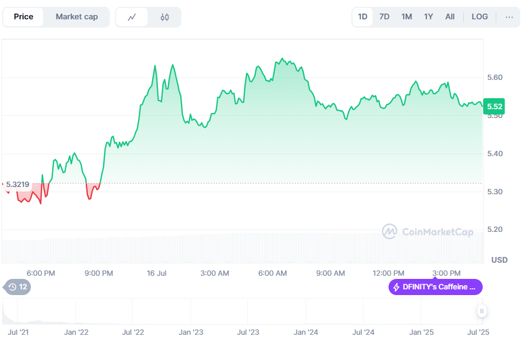The image size is (524, 340).
Task: Select the Price tab
Action: click(x=24, y=17)
